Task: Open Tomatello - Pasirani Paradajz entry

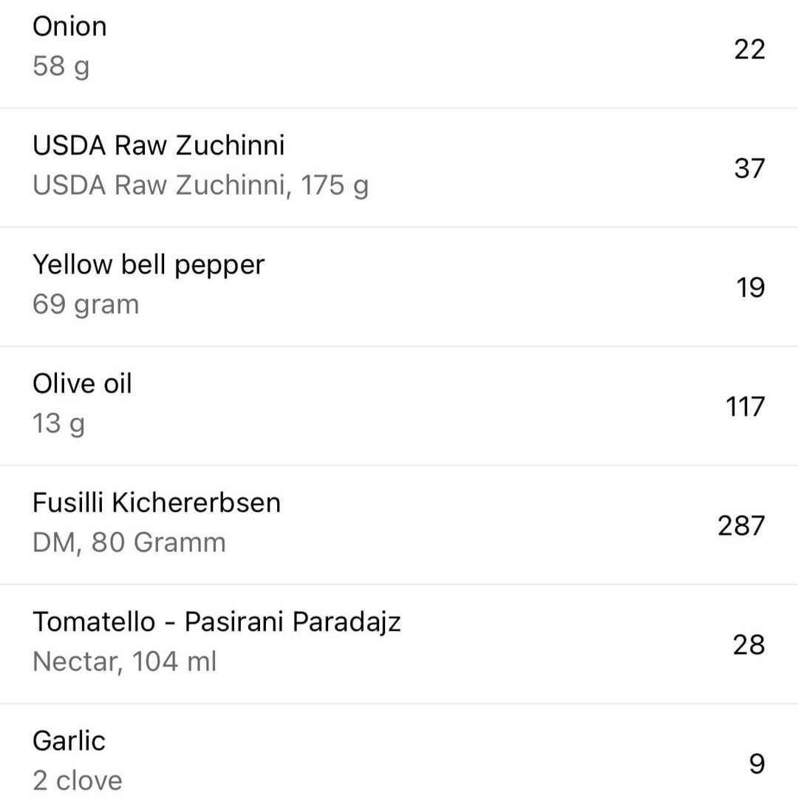Action: 216,621
